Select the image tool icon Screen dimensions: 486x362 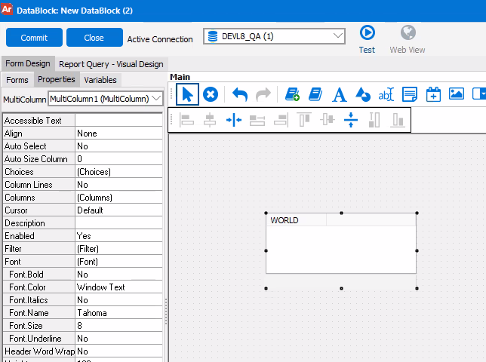[457, 94]
